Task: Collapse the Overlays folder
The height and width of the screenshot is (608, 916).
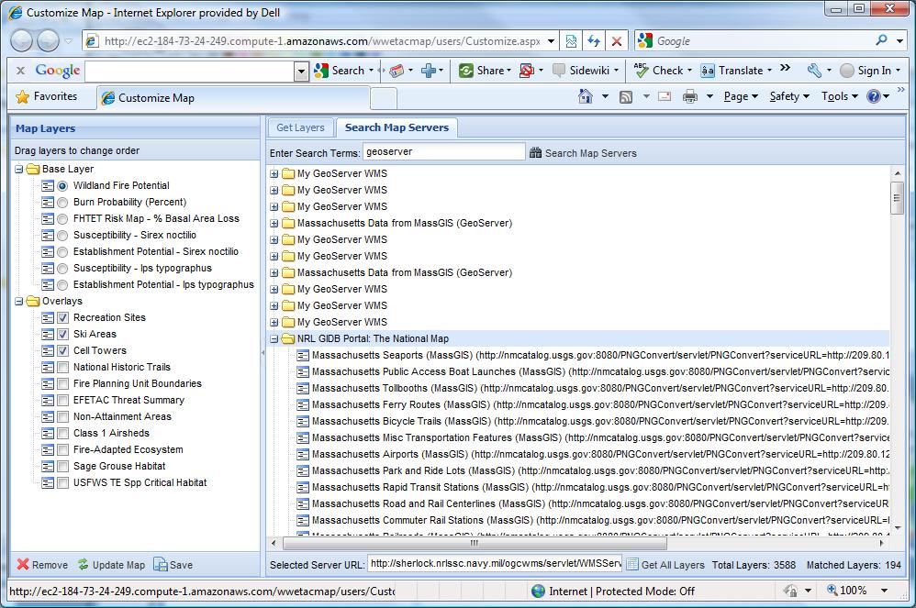Action: click(x=18, y=302)
